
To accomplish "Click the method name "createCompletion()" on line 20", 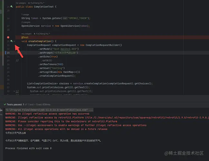I will tap(41, 41).
